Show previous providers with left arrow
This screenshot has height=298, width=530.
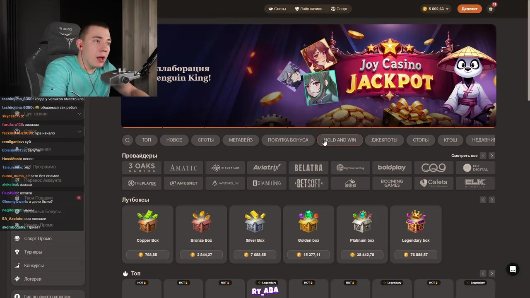[x=483, y=156]
